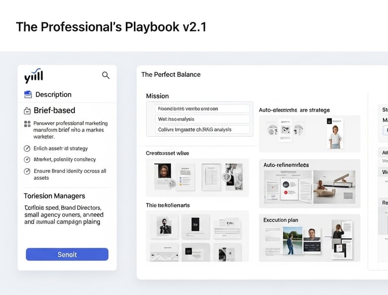Screen dimensions: 388x295
Task: Open the black-and-white figures thumbnail
Action: 234,177
